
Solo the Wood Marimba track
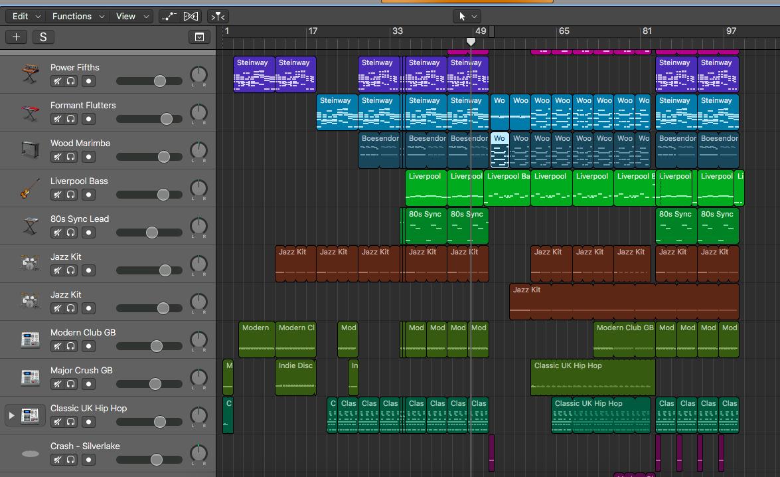[71, 157]
